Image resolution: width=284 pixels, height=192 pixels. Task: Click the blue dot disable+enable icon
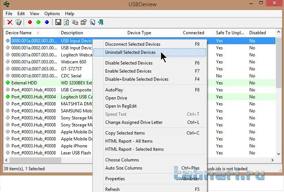pyautogui.click(x=47, y=22)
